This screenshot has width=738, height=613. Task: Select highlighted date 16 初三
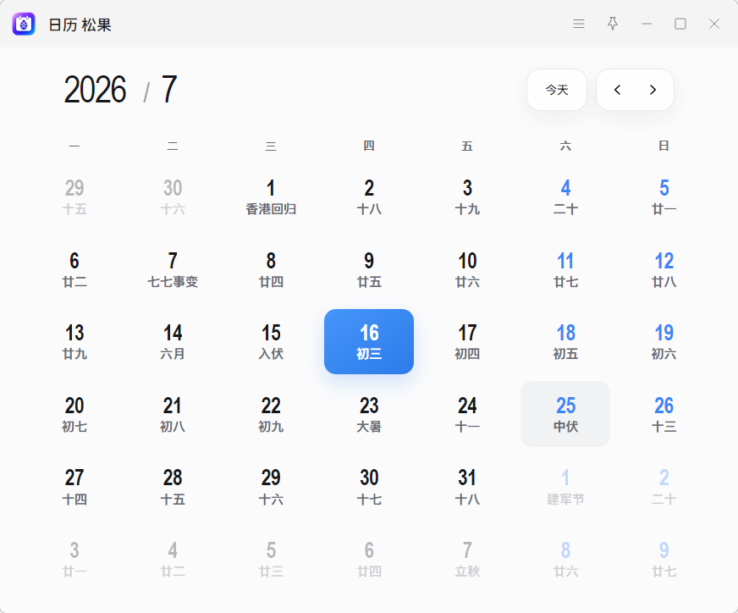point(369,342)
